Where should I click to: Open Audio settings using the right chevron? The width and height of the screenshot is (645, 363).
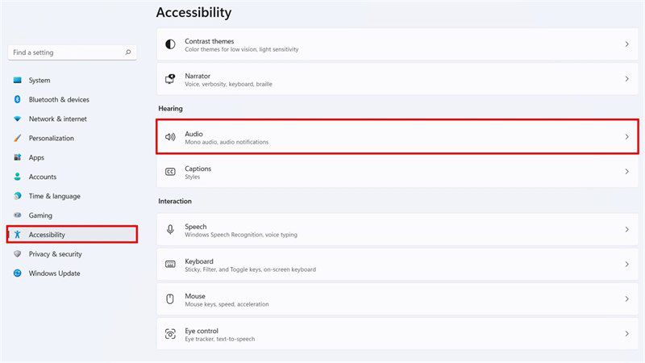coord(627,136)
